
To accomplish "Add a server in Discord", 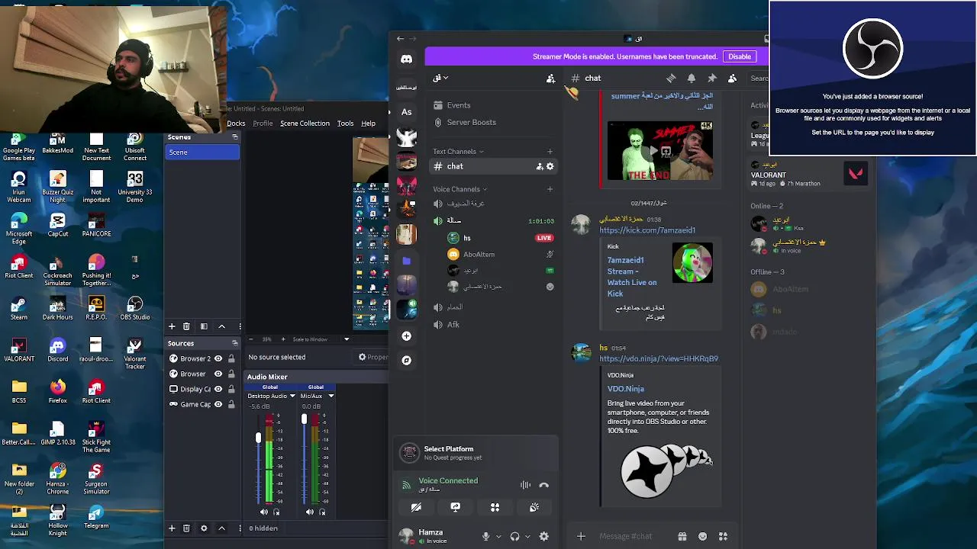I will [x=406, y=336].
